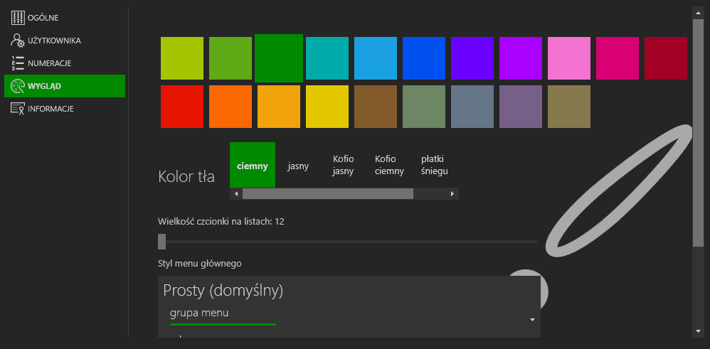Select the steel blue-gray accent color

(472, 107)
